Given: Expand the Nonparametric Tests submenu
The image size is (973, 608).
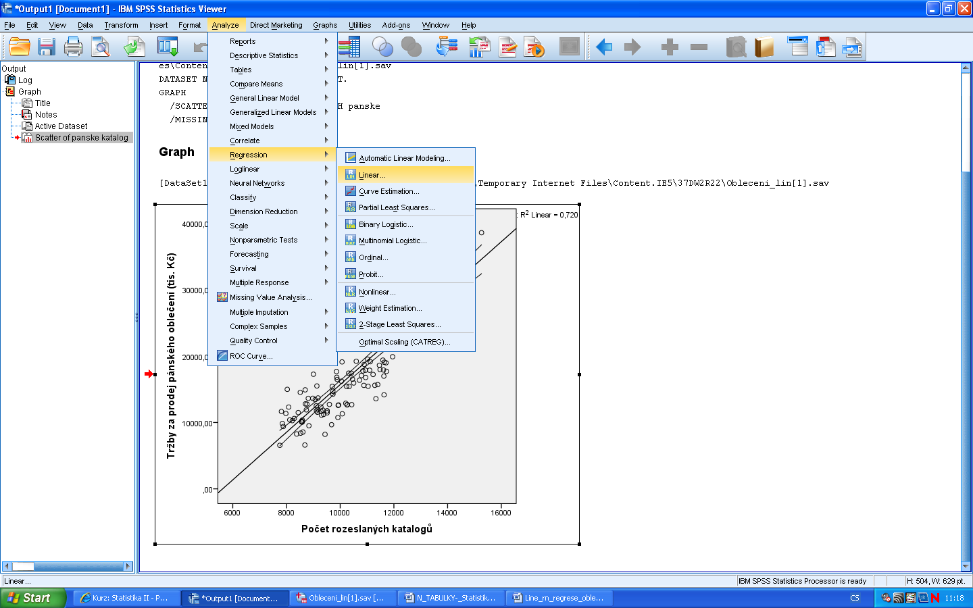Looking at the screenshot, I should (272, 240).
